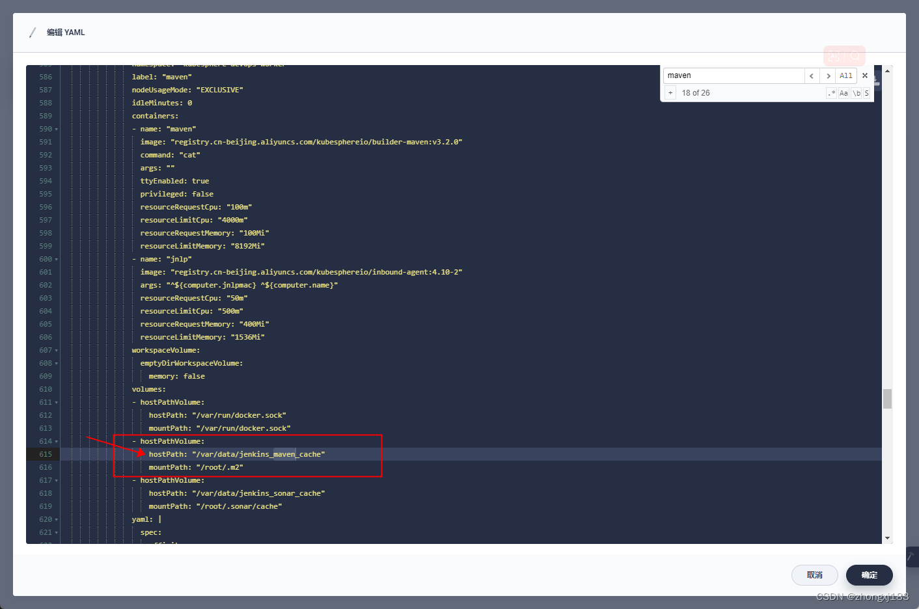
Task: Click the 确定 confirm button
Action: tap(870, 575)
